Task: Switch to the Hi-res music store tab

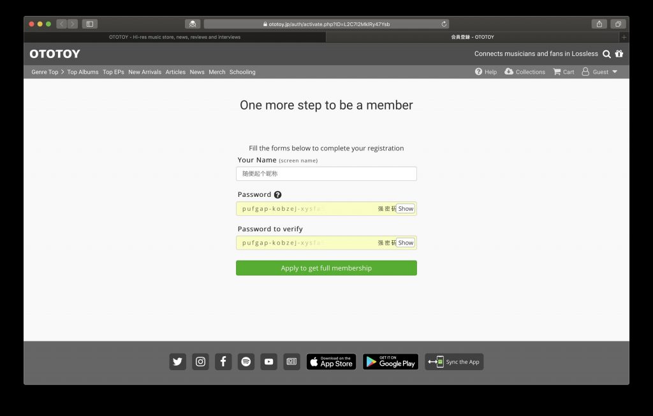Action: coord(175,37)
